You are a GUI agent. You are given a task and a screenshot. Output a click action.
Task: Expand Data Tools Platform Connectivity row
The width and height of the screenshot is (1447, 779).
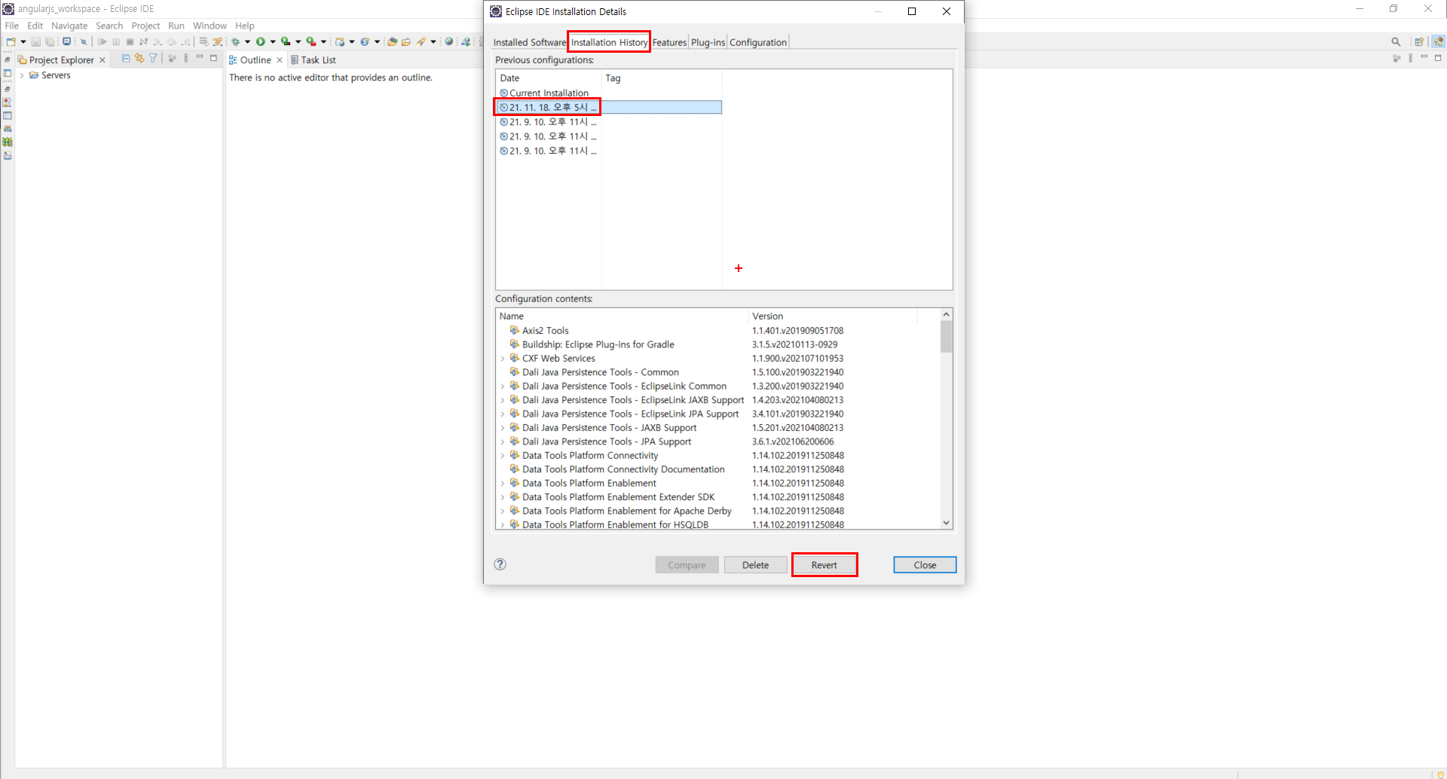click(503, 456)
